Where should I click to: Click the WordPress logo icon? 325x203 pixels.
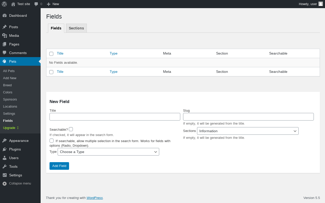4,4
